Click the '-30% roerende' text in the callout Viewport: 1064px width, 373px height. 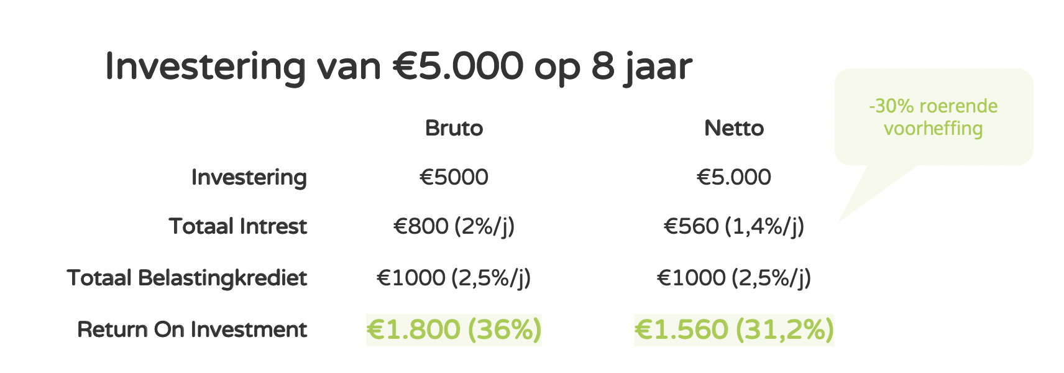click(933, 106)
